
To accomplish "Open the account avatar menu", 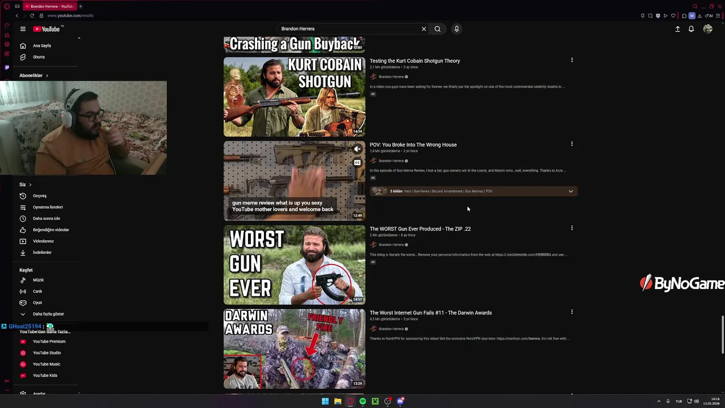I will [707, 29].
